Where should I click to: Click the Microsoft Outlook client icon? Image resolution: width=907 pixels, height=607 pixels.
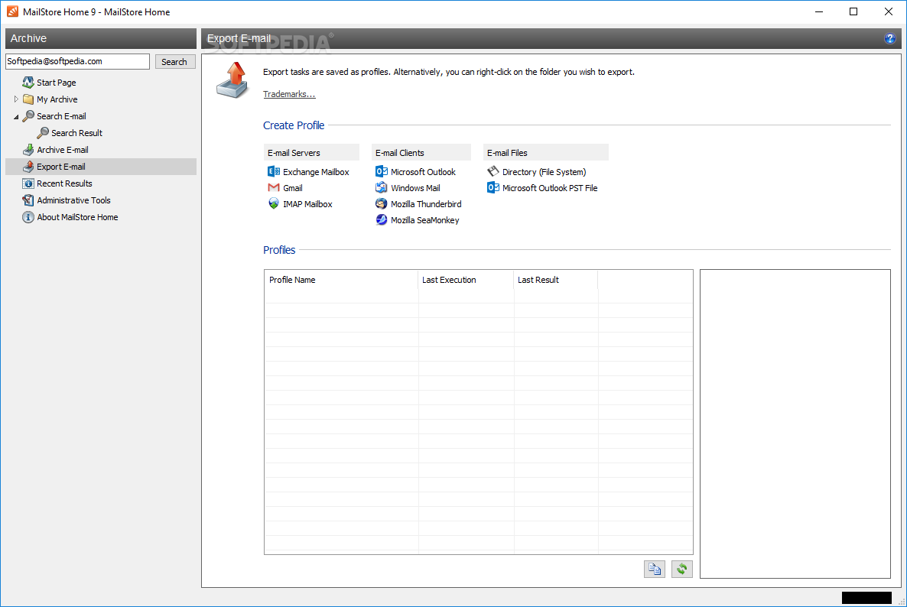tap(381, 172)
